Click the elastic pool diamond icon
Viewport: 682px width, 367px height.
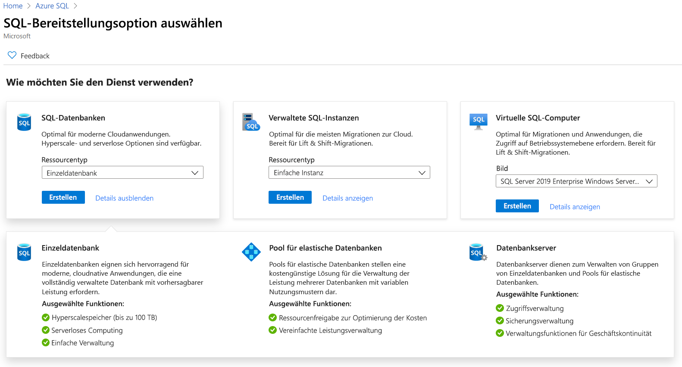tap(251, 252)
